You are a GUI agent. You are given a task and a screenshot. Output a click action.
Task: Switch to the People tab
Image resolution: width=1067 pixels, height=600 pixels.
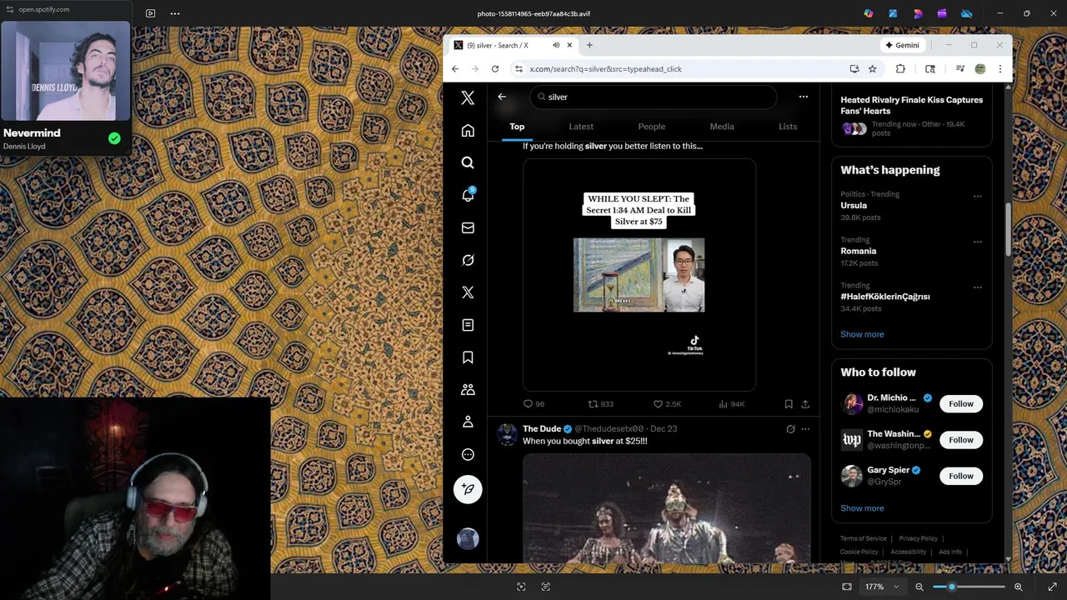coord(652,127)
